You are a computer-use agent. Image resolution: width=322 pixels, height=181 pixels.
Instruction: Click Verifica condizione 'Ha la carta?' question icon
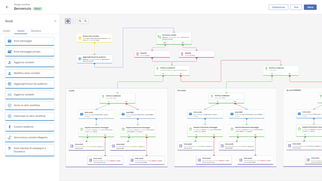(x=266, y=69)
